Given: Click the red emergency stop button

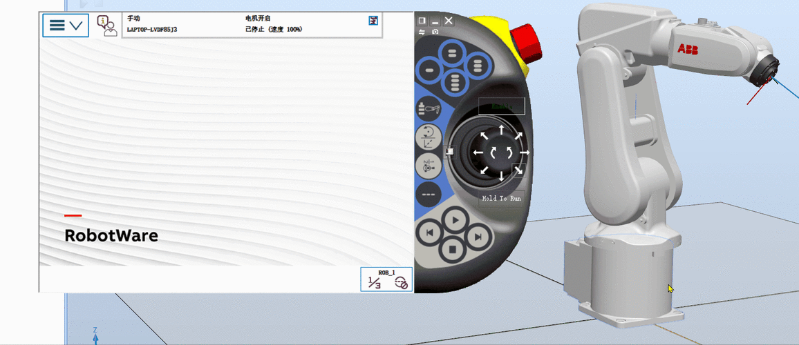Looking at the screenshot, I should (x=526, y=44).
